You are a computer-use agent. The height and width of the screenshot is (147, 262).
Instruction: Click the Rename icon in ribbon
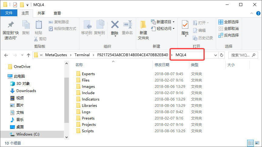pos(127,25)
